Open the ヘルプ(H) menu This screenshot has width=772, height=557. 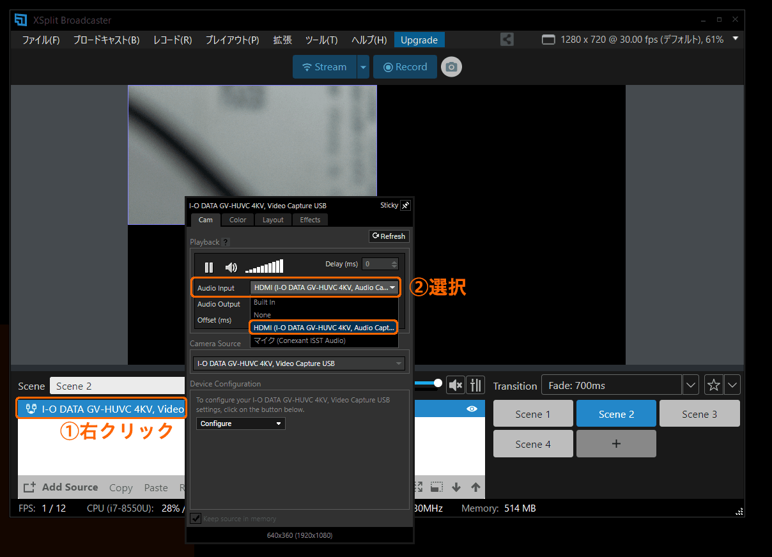point(369,40)
